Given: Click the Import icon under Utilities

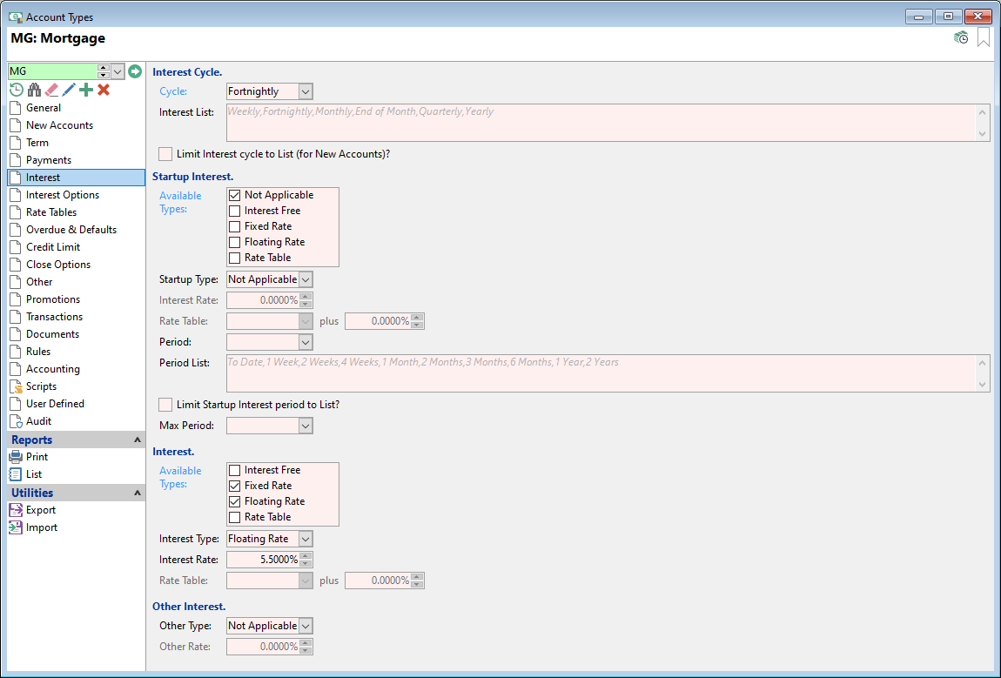Looking at the screenshot, I should click(x=16, y=527).
